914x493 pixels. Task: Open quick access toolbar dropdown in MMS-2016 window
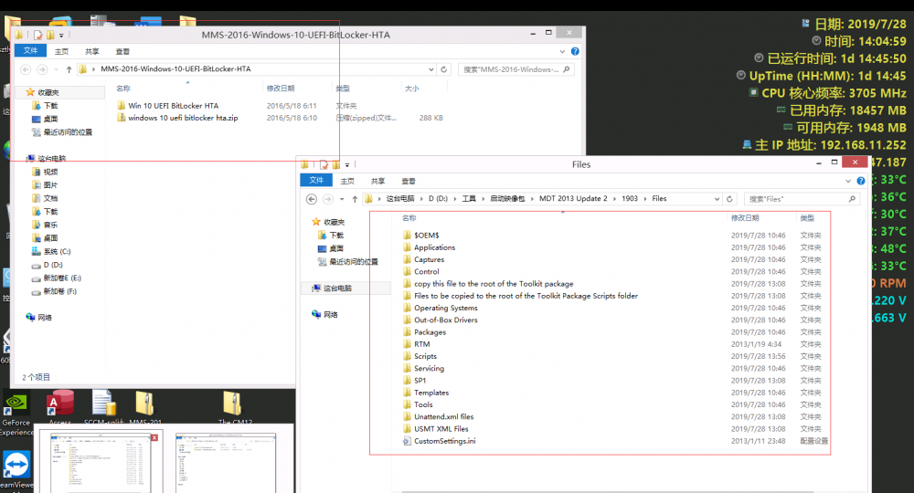pyautogui.click(x=61, y=36)
